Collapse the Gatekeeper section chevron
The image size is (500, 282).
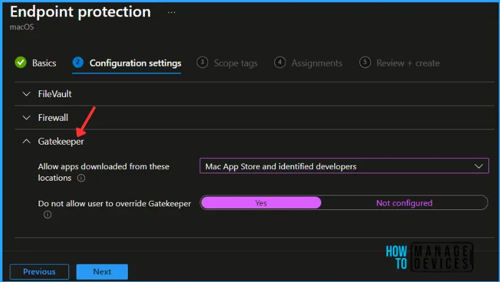pyautogui.click(x=26, y=141)
